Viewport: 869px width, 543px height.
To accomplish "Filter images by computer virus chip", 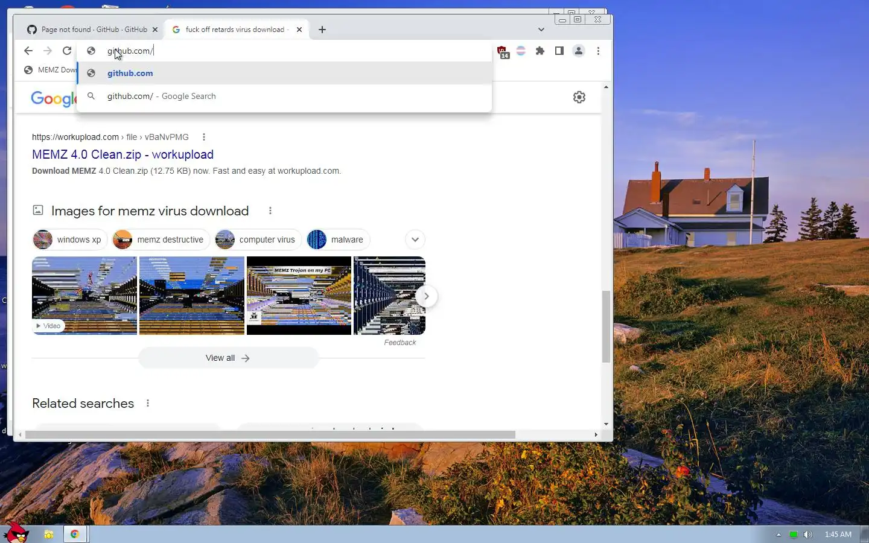I will 258,240.
